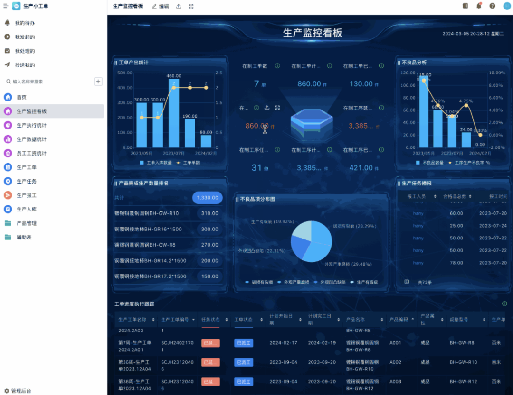Open the help question mark icon

point(492,6)
